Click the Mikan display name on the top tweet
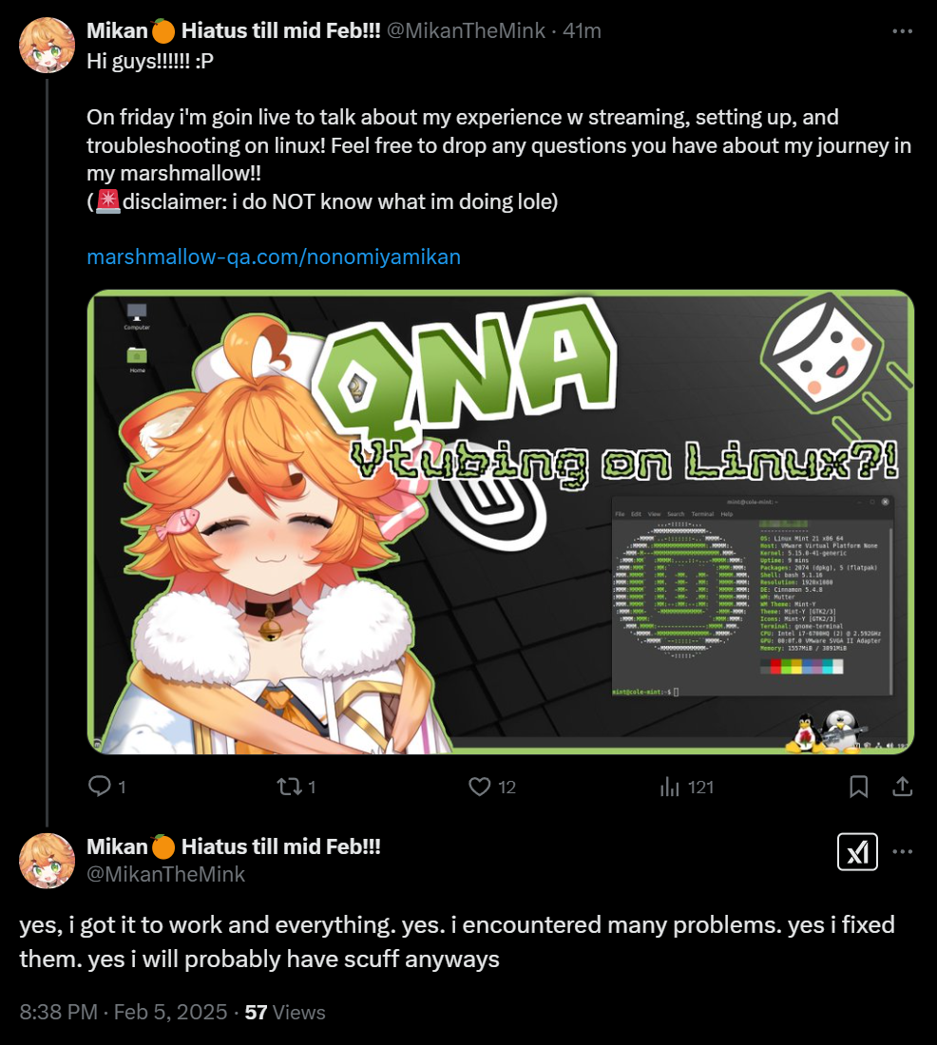 [x=234, y=30]
